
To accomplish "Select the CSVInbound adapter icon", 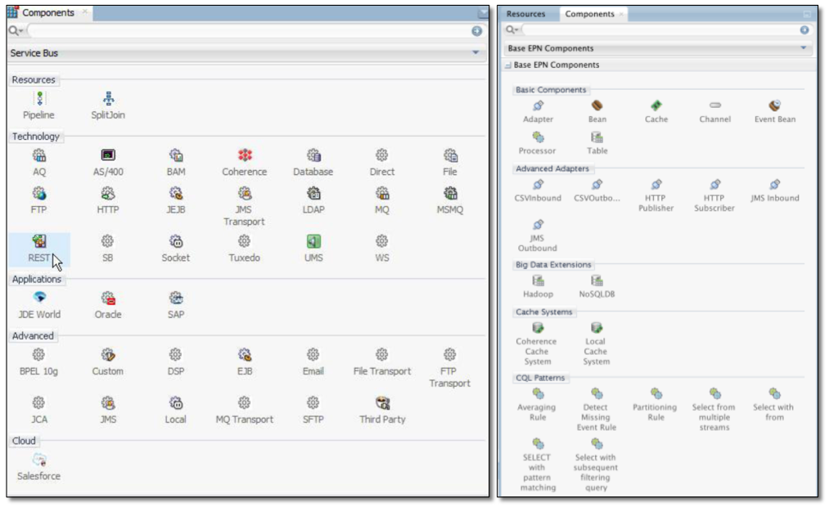I will [538, 184].
